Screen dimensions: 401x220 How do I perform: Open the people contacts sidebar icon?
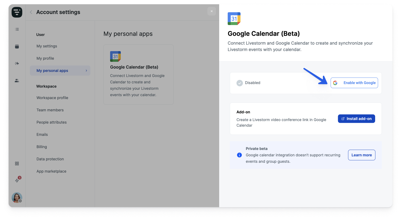point(17,80)
